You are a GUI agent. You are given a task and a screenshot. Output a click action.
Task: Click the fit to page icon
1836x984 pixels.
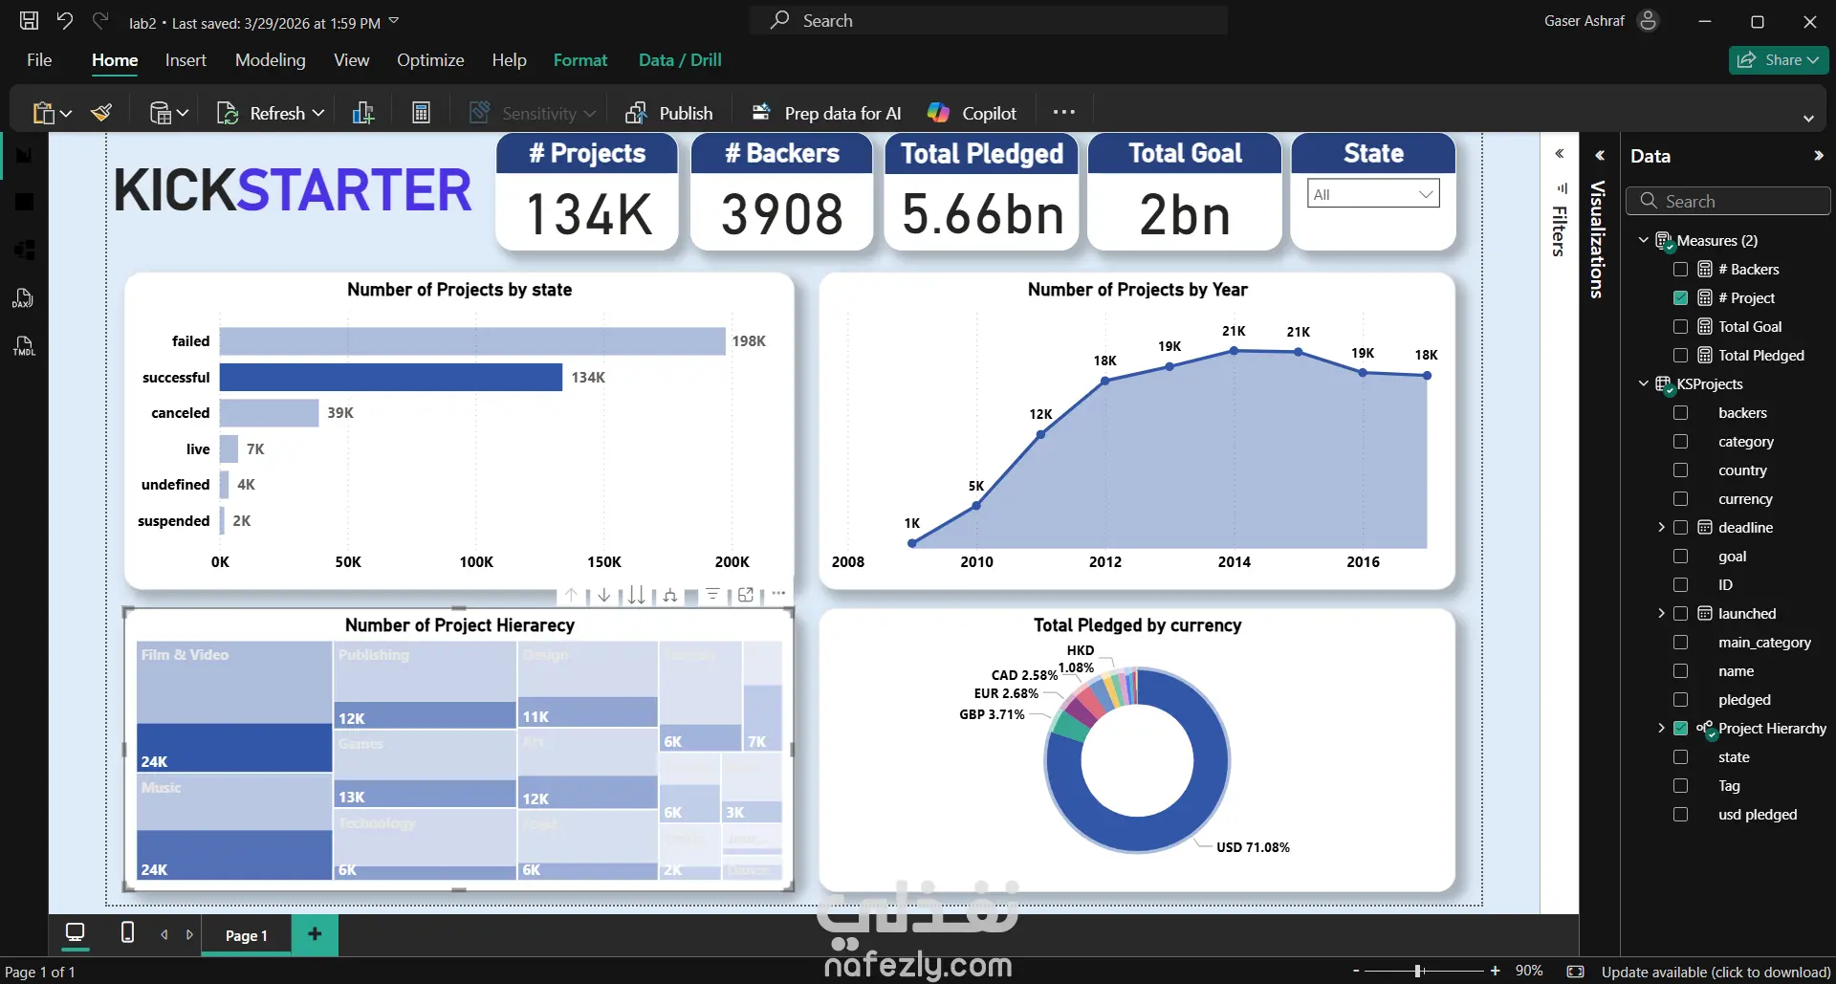[1576, 972]
